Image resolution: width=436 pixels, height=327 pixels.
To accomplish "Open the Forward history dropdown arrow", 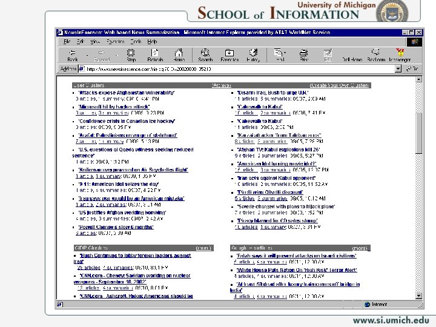I will (117, 55).
